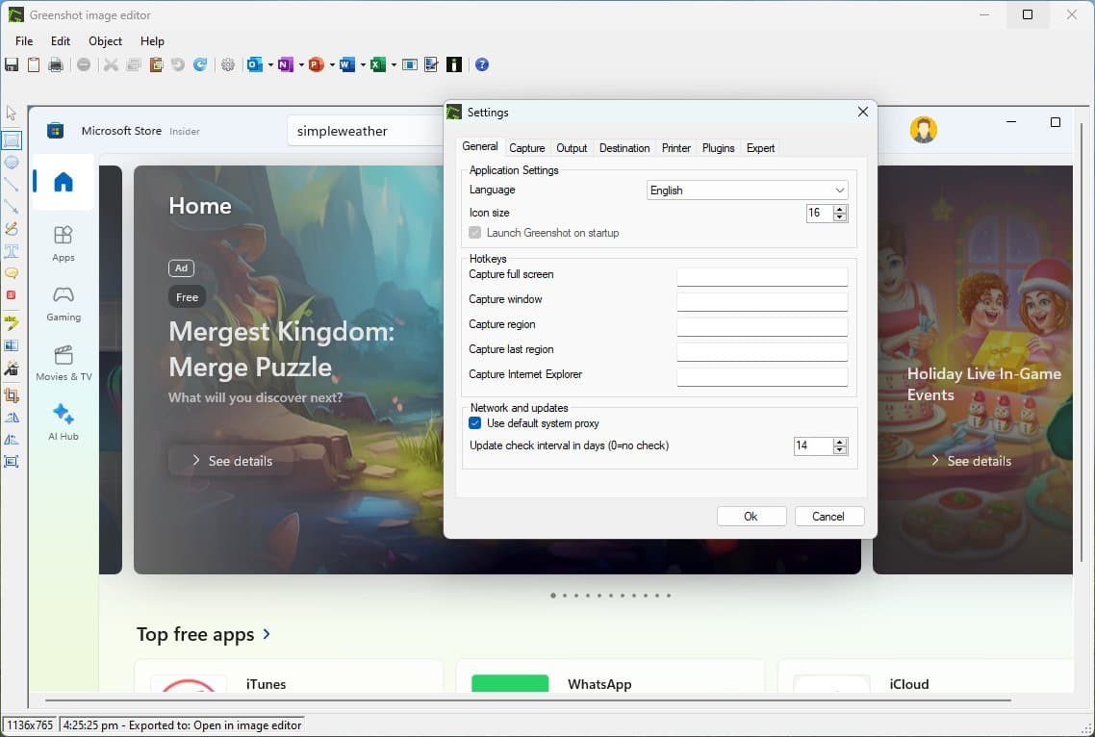Increase the Icon size stepper
Viewport: 1095px width, 737px height.
pos(840,210)
